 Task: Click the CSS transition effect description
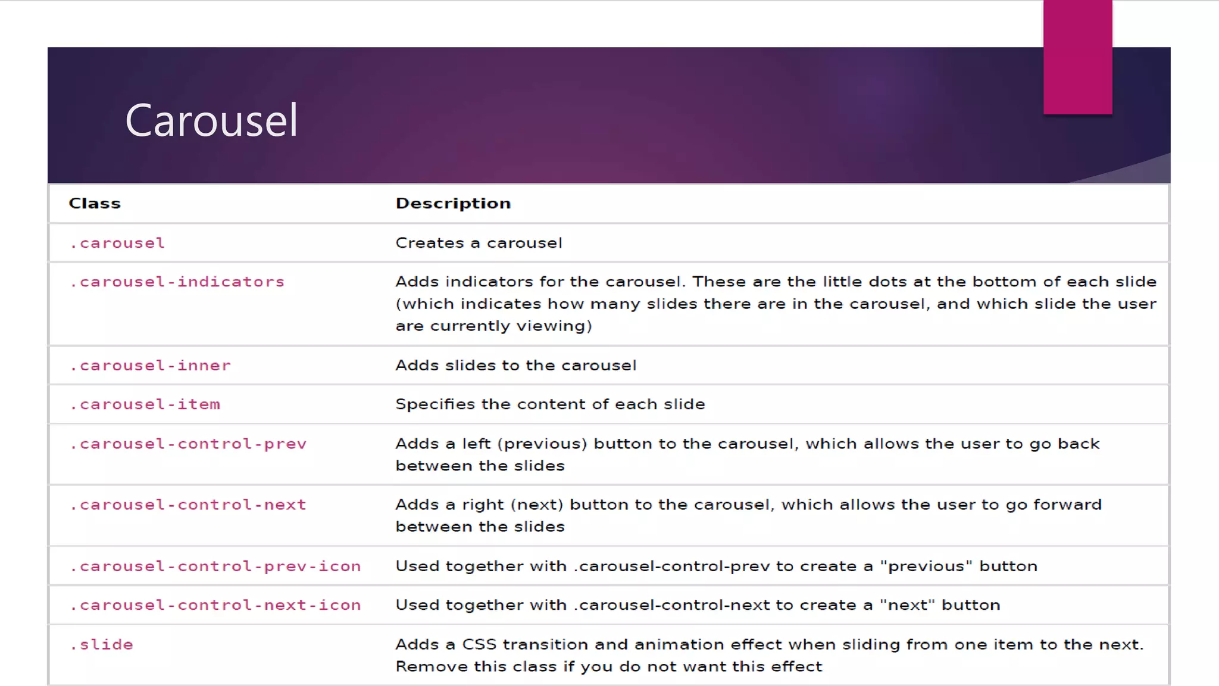point(769,655)
